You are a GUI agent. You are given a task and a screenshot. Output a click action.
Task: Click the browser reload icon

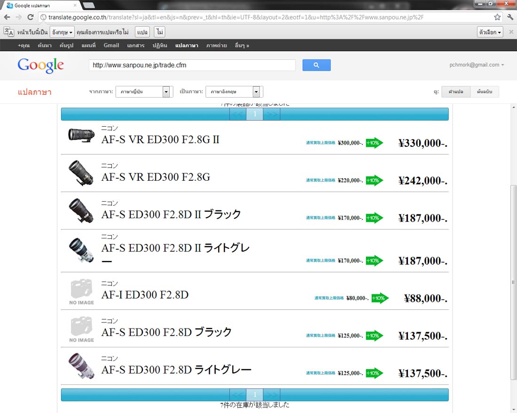click(x=31, y=17)
